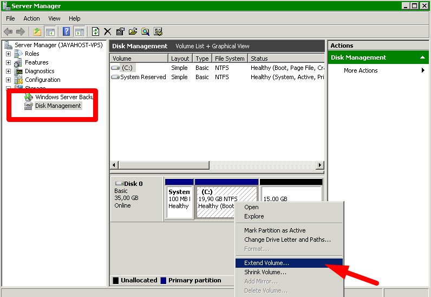Choose Change Drive Letter and Paths

coord(289,240)
